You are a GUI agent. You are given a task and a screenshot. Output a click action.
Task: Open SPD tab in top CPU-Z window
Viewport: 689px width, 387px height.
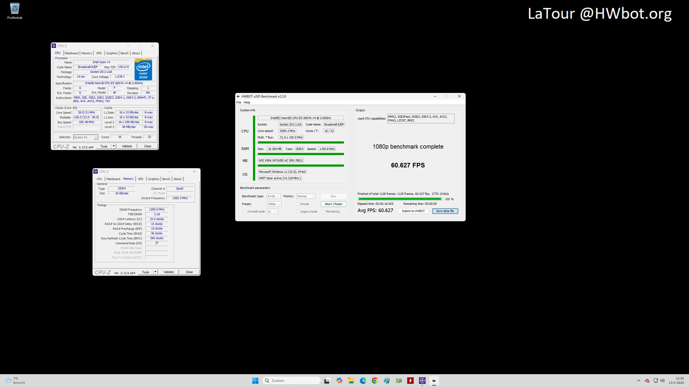(x=99, y=53)
